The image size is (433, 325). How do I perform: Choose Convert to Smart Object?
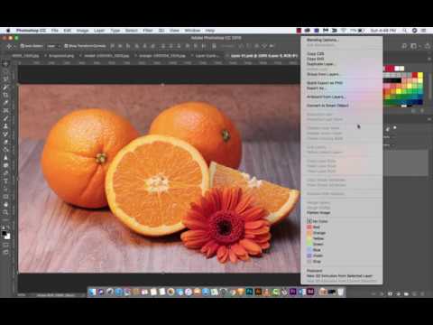327,106
